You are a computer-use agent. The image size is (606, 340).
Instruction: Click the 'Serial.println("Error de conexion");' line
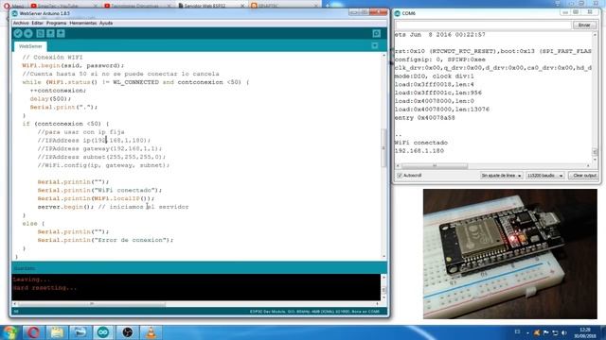click(x=105, y=240)
